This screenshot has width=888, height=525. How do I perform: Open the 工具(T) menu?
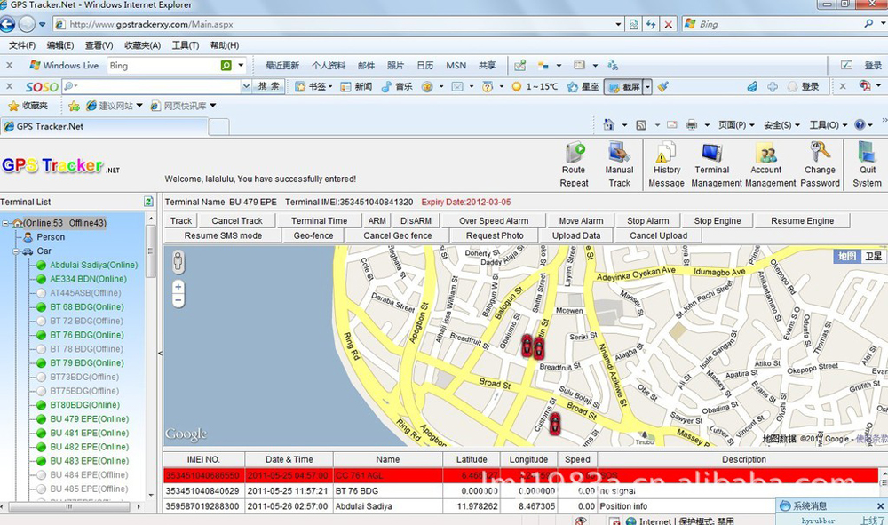[185, 45]
